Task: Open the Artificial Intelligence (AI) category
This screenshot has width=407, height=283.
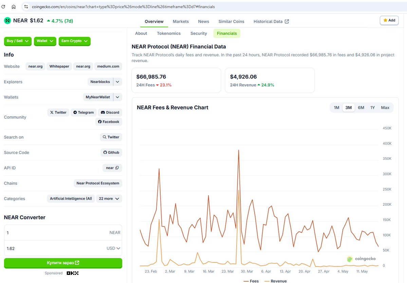Action: (x=71, y=199)
